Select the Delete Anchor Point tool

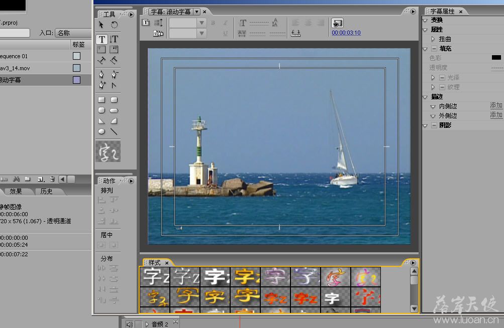[x=115, y=75]
